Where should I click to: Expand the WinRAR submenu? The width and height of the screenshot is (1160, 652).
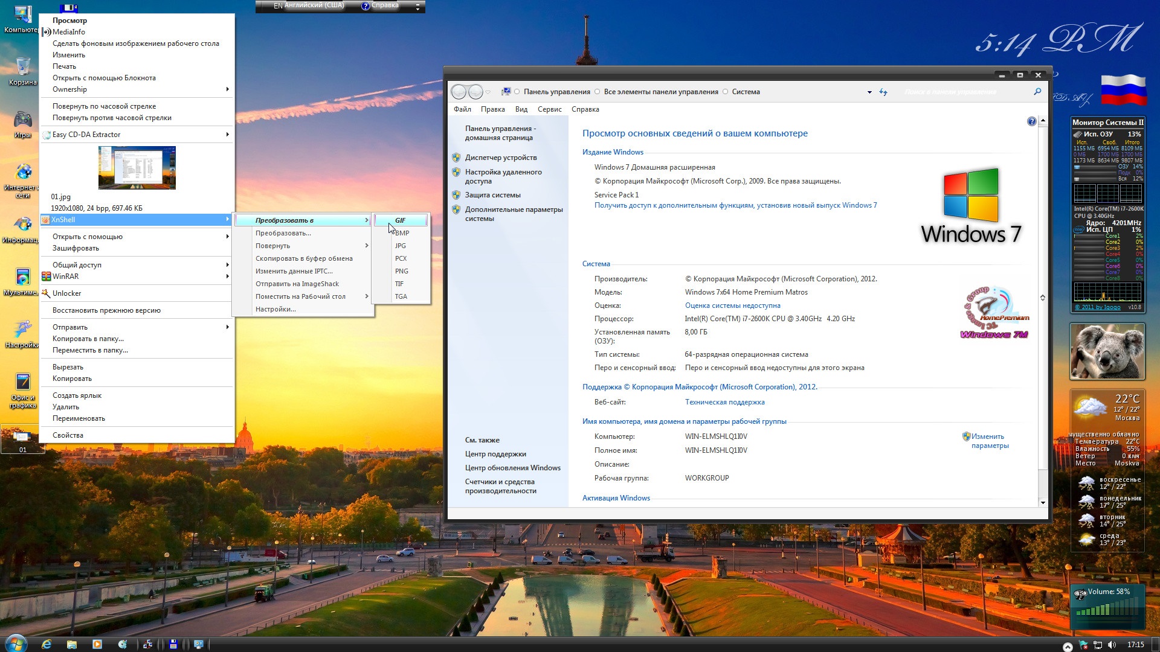point(227,276)
